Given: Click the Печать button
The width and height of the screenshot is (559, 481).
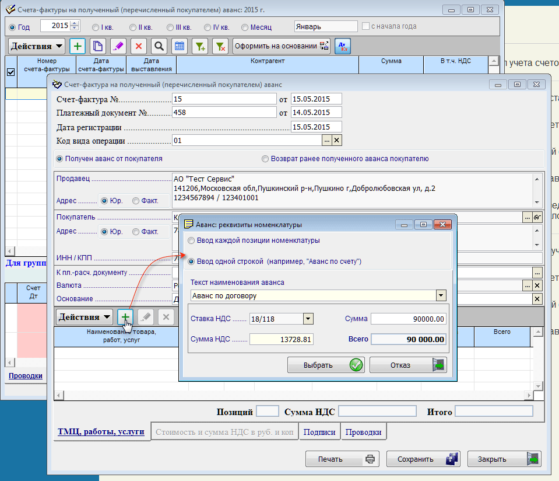Looking at the screenshot, I should 342,459.
